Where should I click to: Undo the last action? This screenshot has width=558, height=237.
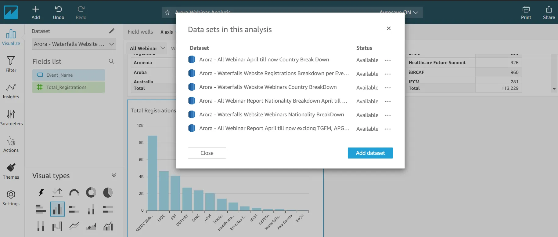(58, 13)
